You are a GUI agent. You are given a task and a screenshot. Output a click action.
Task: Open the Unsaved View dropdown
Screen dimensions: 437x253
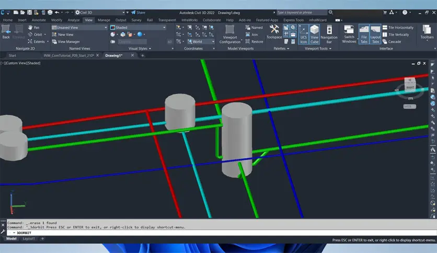click(x=79, y=27)
